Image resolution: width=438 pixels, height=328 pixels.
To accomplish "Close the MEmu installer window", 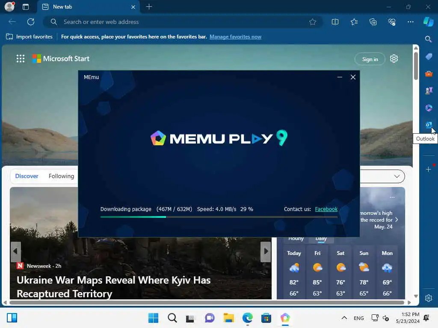I will click(353, 77).
